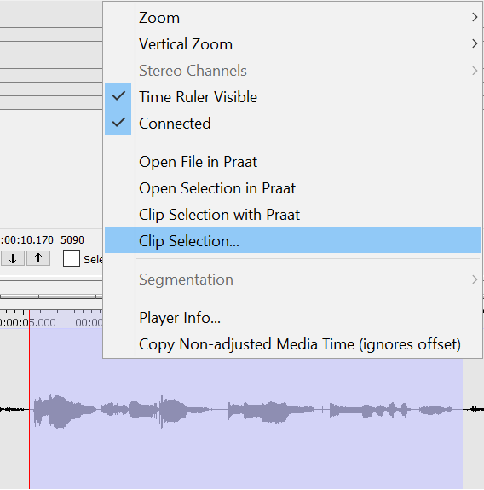Click the 00:00:05.000 time ruler label
This screenshot has height=490, width=484.
(27, 322)
